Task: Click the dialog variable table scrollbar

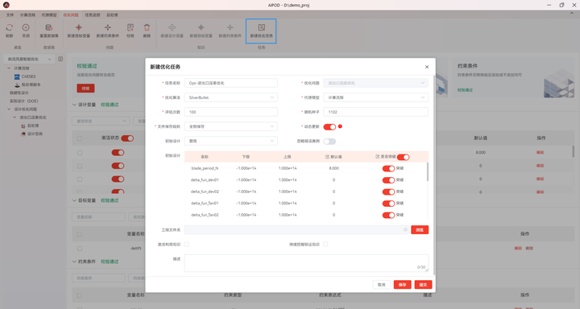Action: click(428, 172)
